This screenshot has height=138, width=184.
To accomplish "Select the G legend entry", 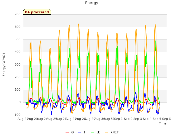I will 70,132.
